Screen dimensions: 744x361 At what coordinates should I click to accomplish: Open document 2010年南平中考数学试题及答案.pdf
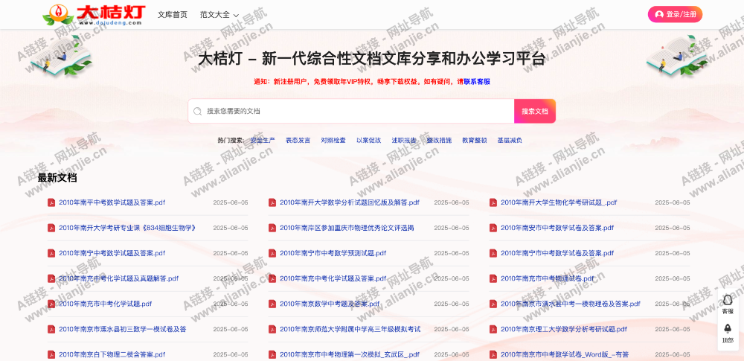[x=112, y=202]
